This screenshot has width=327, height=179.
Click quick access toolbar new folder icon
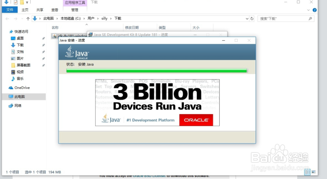point(22,2)
